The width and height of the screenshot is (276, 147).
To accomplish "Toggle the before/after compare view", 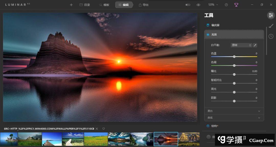I will tap(188, 5).
